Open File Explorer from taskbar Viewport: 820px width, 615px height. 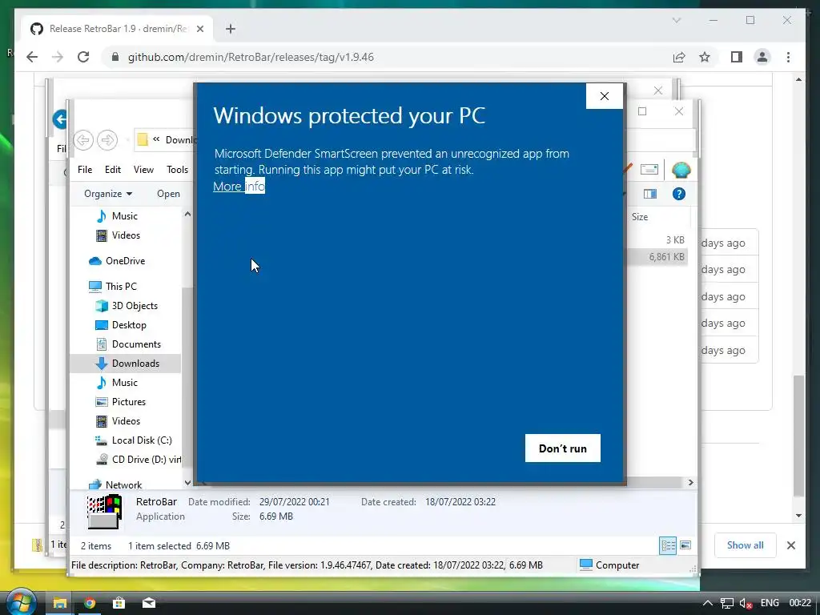(x=59, y=603)
